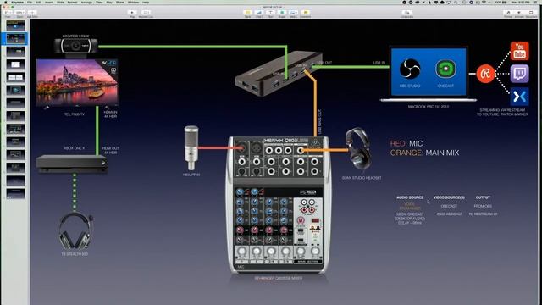Toggle the Document inspector panel
The image size is (542, 305).
pyautogui.click(x=531, y=14)
